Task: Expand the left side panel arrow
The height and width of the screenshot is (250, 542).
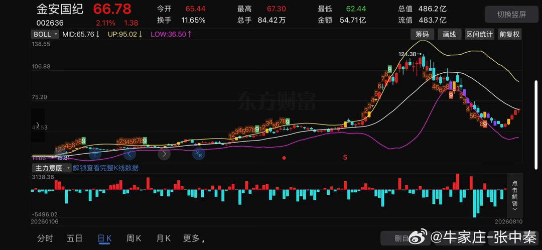Action: click(x=38, y=125)
